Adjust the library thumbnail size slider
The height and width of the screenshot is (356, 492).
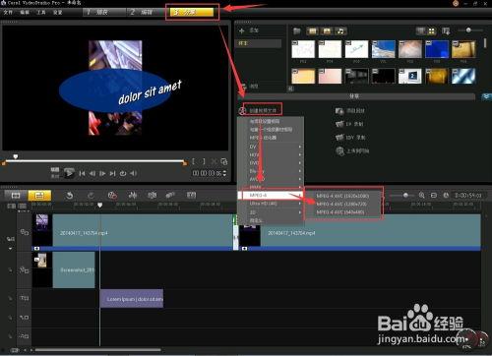(468, 30)
